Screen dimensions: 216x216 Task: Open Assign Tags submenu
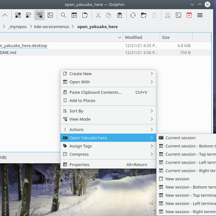[108, 146]
